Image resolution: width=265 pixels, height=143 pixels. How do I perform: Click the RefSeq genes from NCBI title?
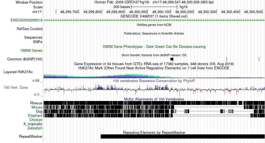tap(154, 25)
